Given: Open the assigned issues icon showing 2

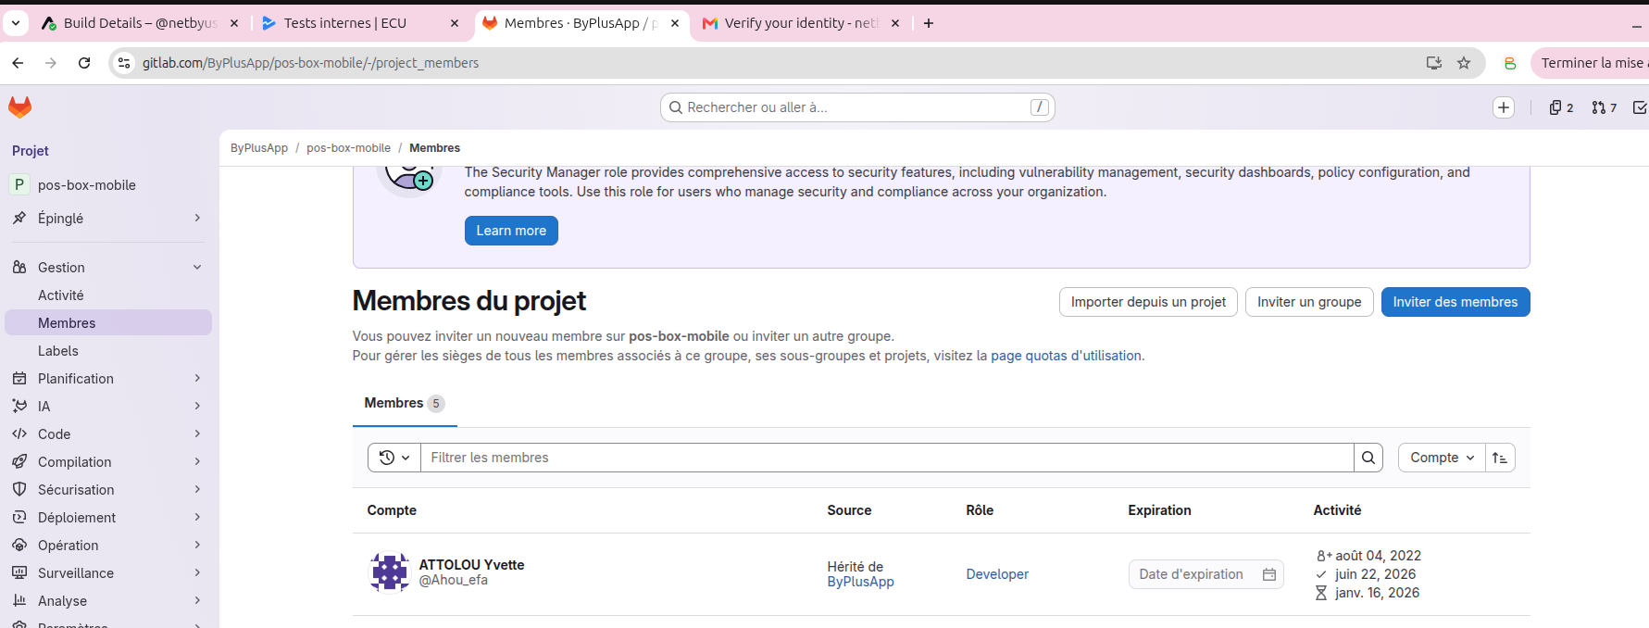Looking at the screenshot, I should coord(1561,107).
